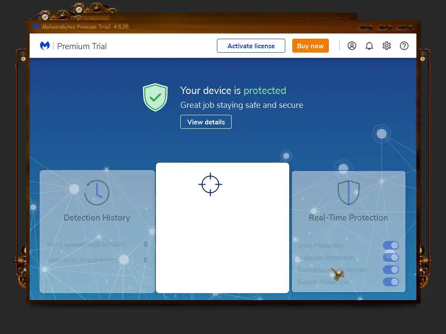Click 'Total items in quarantine' row
This screenshot has height=334, width=446.
click(97, 260)
